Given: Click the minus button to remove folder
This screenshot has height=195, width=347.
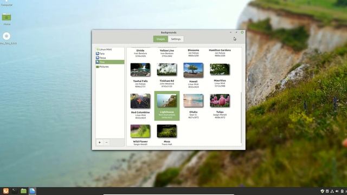Looking at the screenshot, I should pyautogui.click(x=106, y=142).
